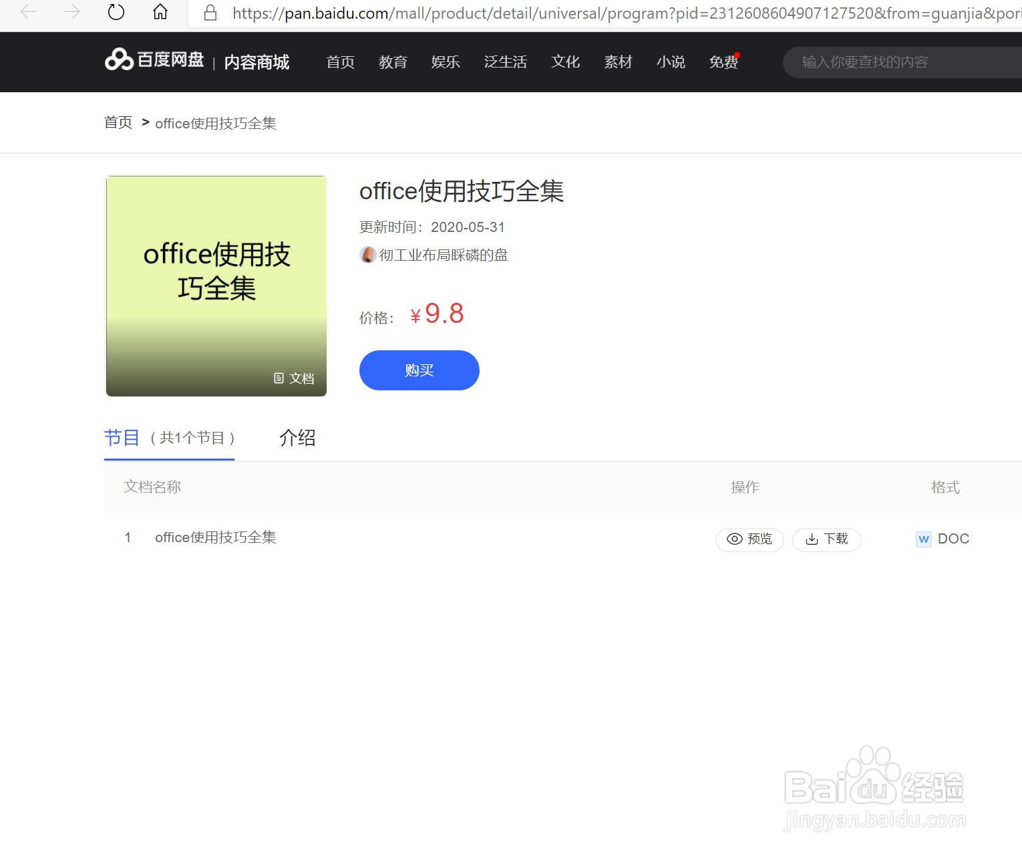Click the product cover thumbnail

(x=216, y=286)
